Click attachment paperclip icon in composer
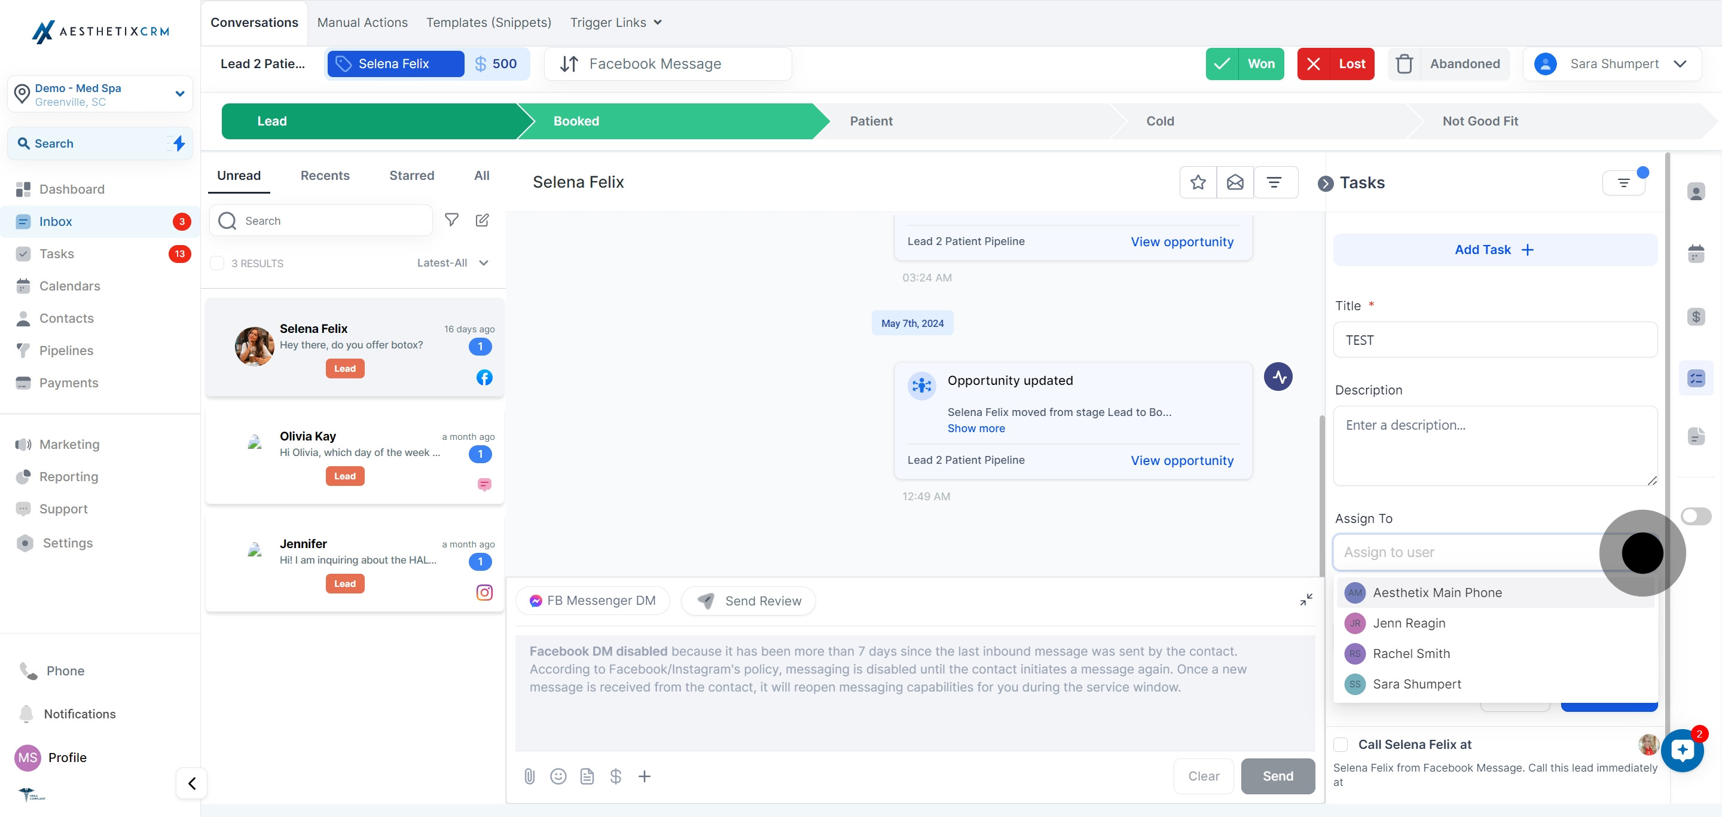 (529, 776)
